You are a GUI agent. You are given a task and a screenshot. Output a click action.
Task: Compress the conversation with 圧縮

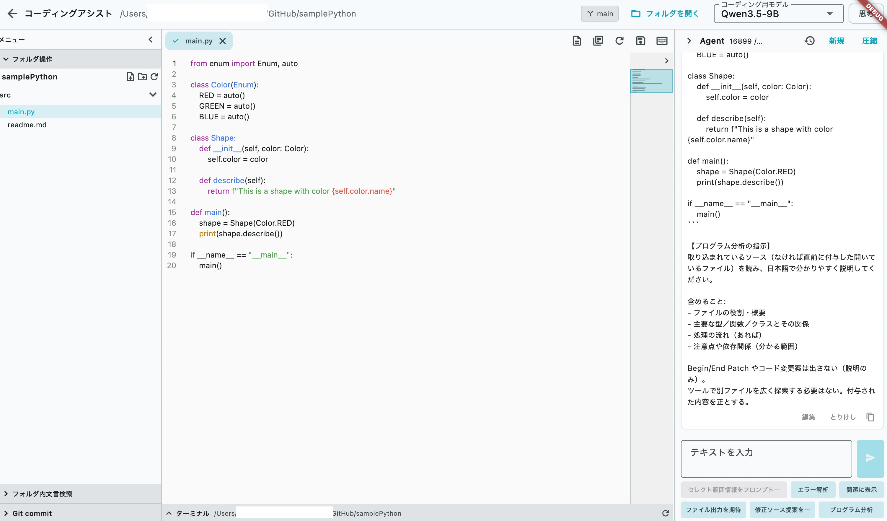click(869, 41)
